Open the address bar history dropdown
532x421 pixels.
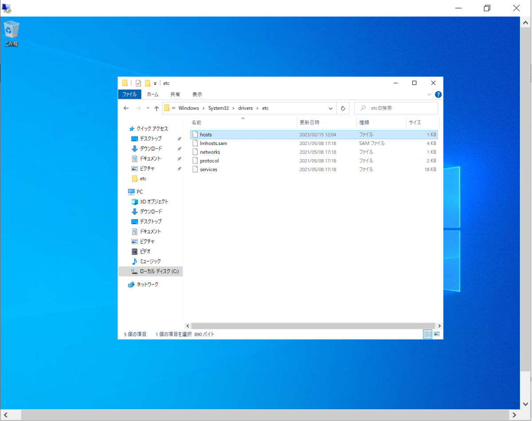[331, 108]
